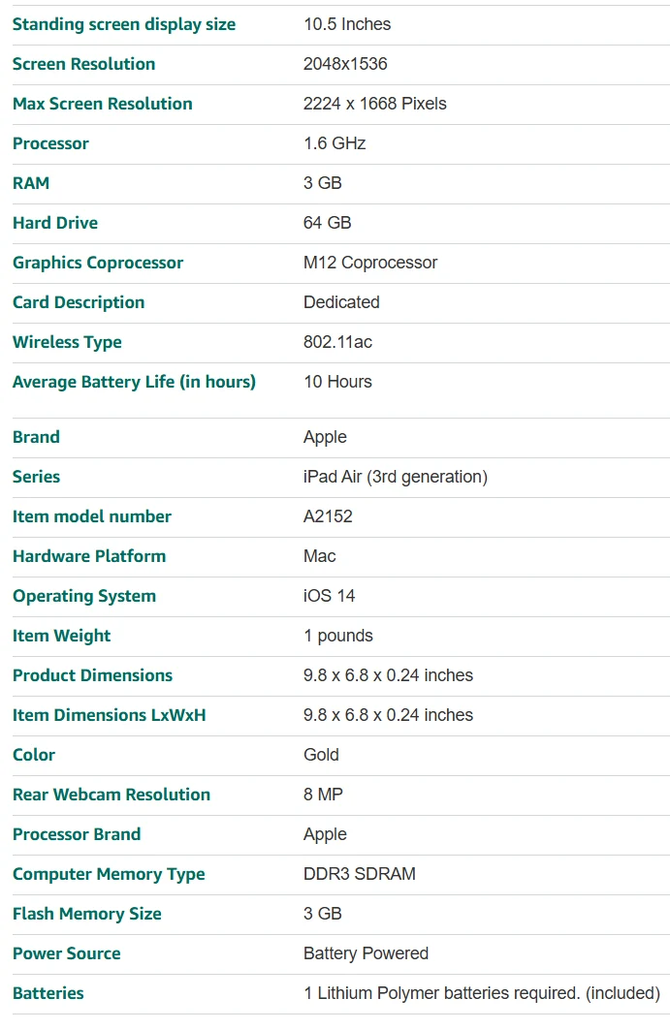Image resolution: width=670 pixels, height=1030 pixels.
Task: Select the M12 Coprocessor value
Action: 370,263
